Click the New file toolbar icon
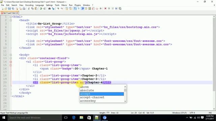 2,8
